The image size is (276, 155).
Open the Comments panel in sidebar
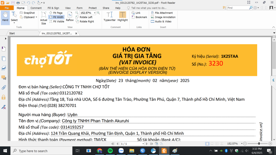[x=4, y=78]
